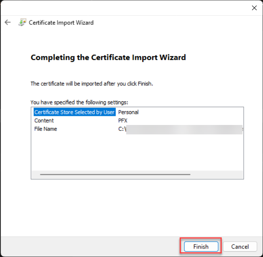Image resolution: width=263 pixels, height=257 pixels.
Task: Click the PFX content value
Action: tap(123, 121)
